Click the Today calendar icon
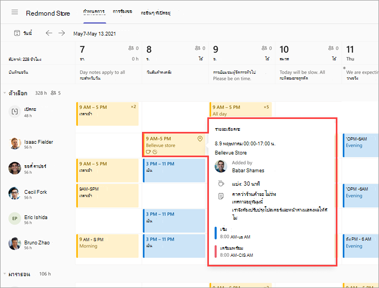Viewport: 379px width, 288px height. tap(17, 33)
